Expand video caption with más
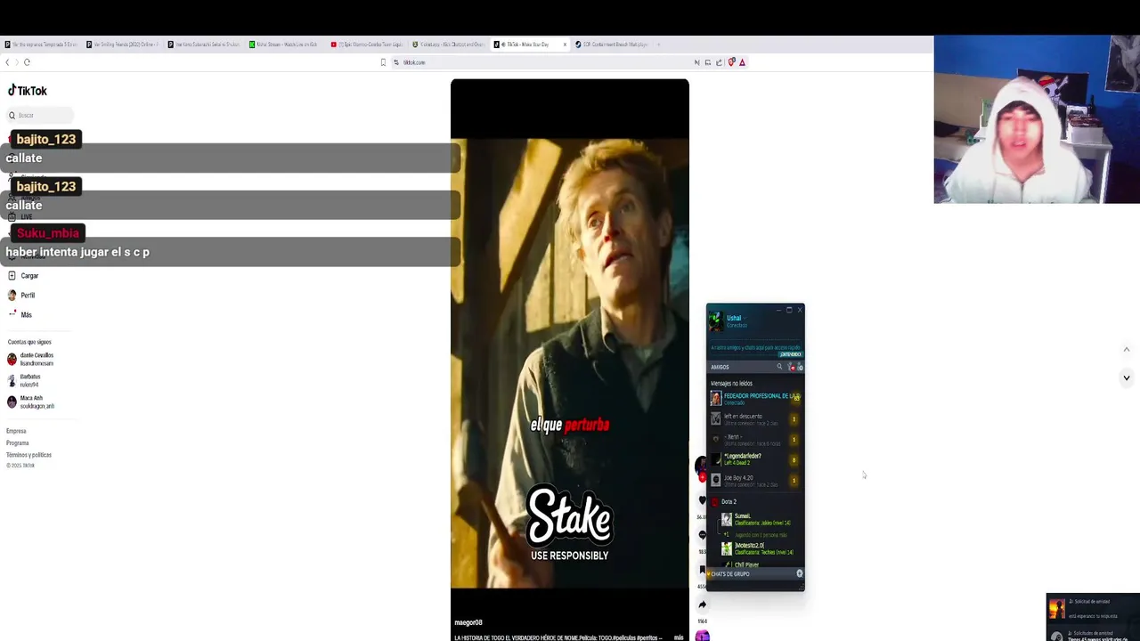Image resolution: width=1140 pixels, height=641 pixels. click(x=679, y=637)
